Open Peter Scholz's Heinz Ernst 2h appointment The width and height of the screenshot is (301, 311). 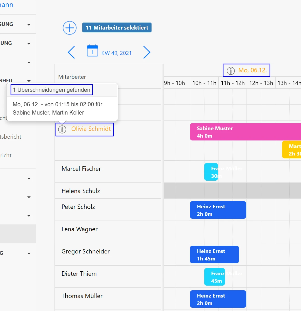click(218, 210)
